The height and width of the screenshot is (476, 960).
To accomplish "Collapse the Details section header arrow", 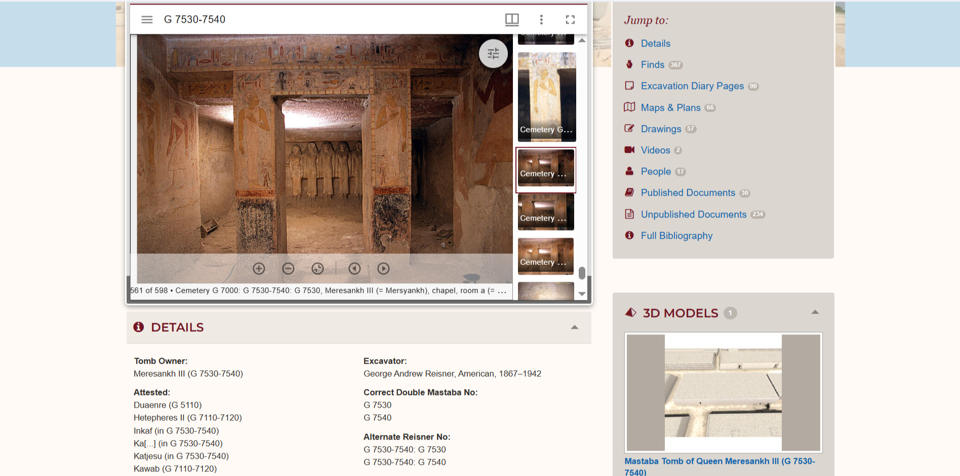I will [575, 327].
